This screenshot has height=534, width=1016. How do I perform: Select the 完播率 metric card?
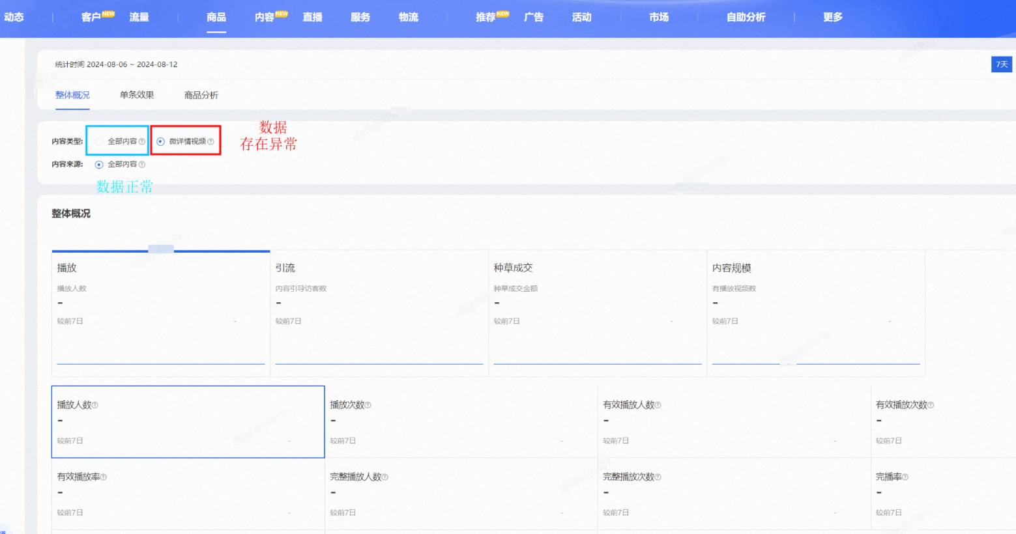(943, 494)
